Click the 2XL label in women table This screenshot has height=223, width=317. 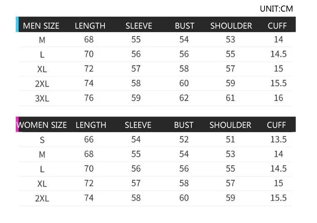42,198
